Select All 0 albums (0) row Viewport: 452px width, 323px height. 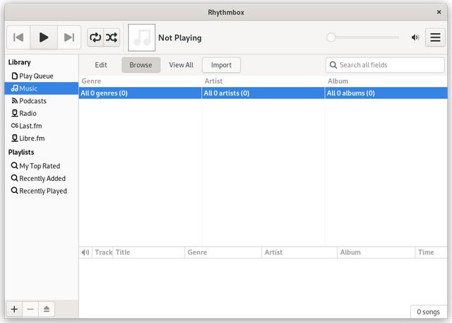coord(386,93)
